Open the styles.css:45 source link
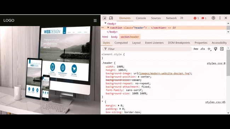Screen dimensions: 230x129 point(215,102)
